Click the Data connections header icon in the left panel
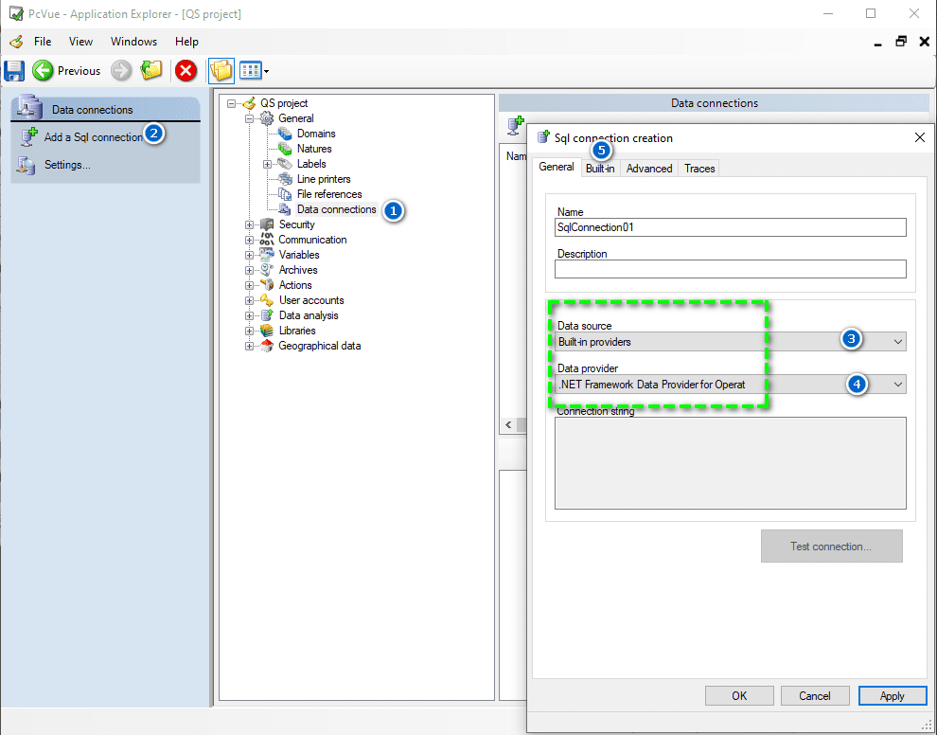This screenshot has height=735, width=937. coord(29,108)
